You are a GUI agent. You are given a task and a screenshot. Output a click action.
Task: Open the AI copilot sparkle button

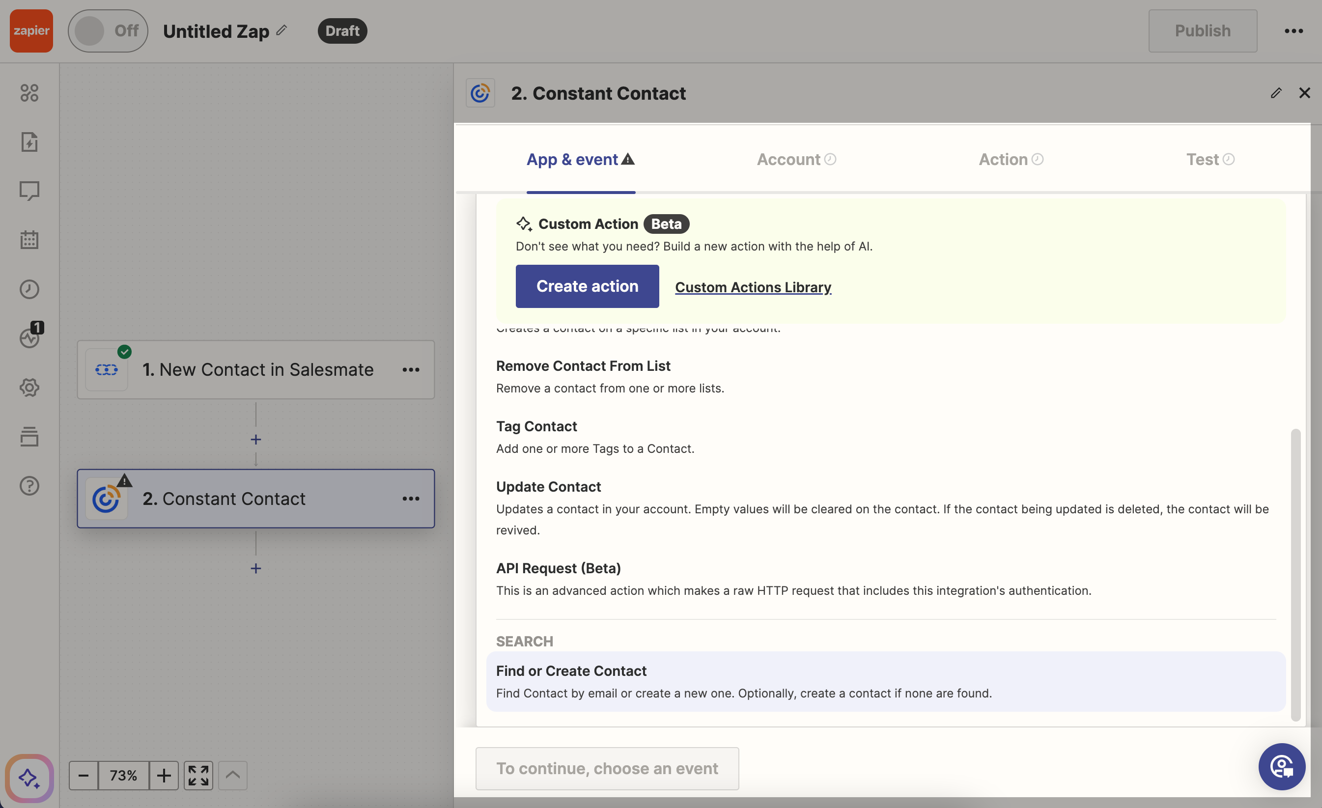click(29, 778)
